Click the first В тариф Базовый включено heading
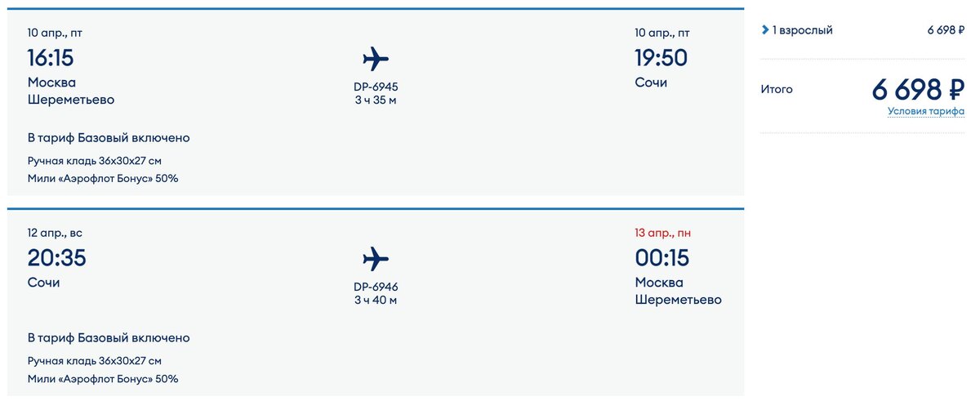This screenshot has width=980, height=401. pyautogui.click(x=109, y=138)
